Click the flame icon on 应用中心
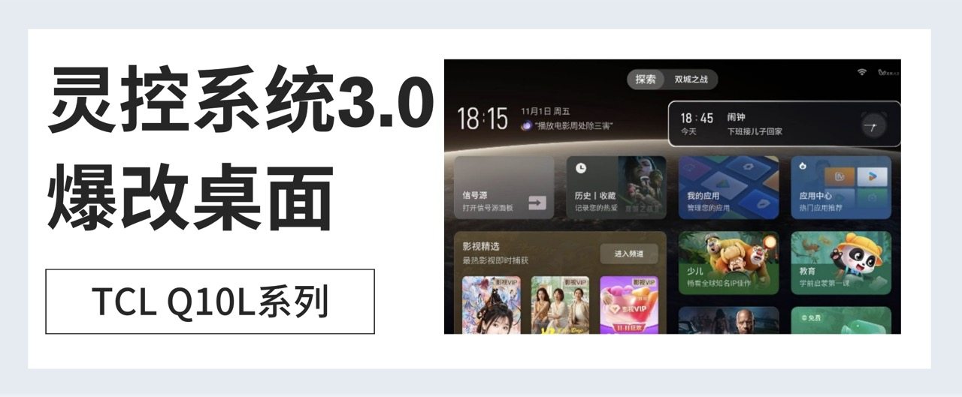Screen dimensions: 962x397 [x=804, y=167]
